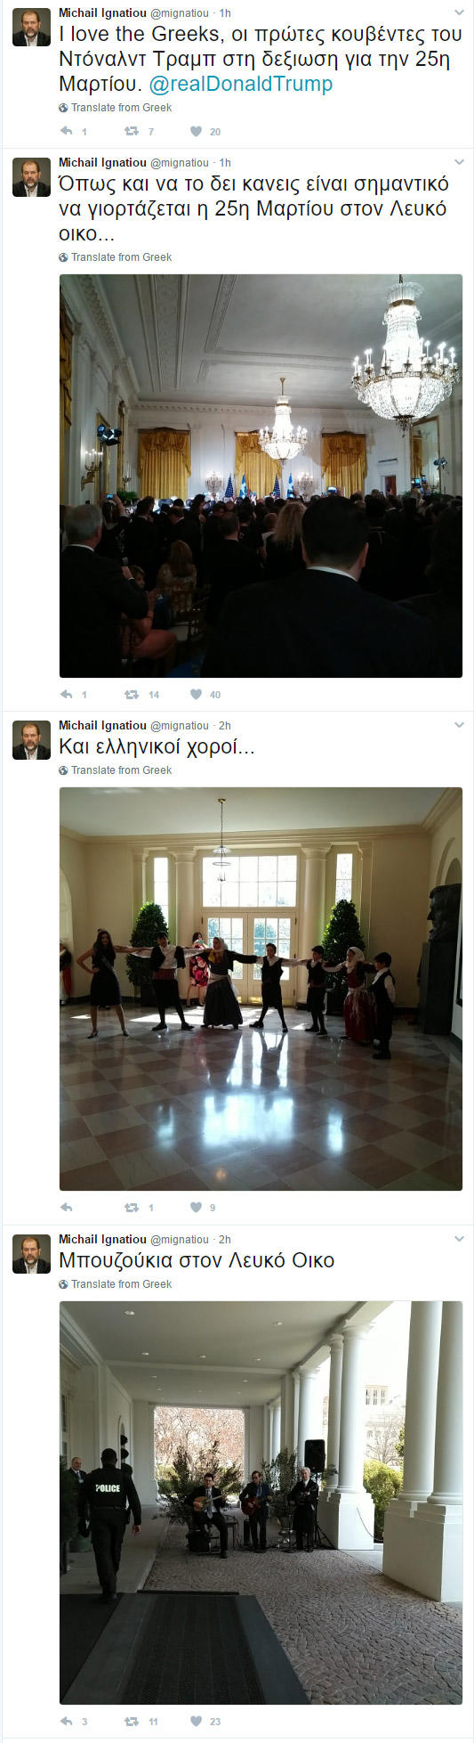Image resolution: width=474 pixels, height=1743 pixels.
Task: Retweet the 'I love the Greeks' tweet
Action: click(132, 131)
